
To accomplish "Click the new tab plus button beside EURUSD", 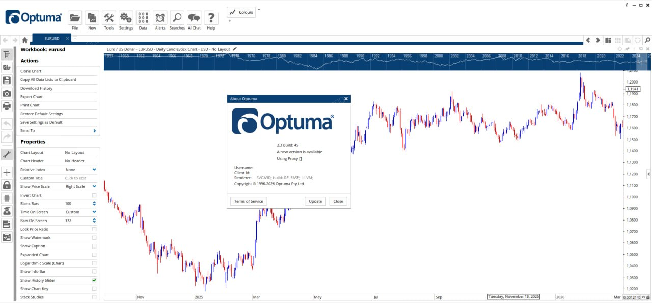I will coord(75,39).
